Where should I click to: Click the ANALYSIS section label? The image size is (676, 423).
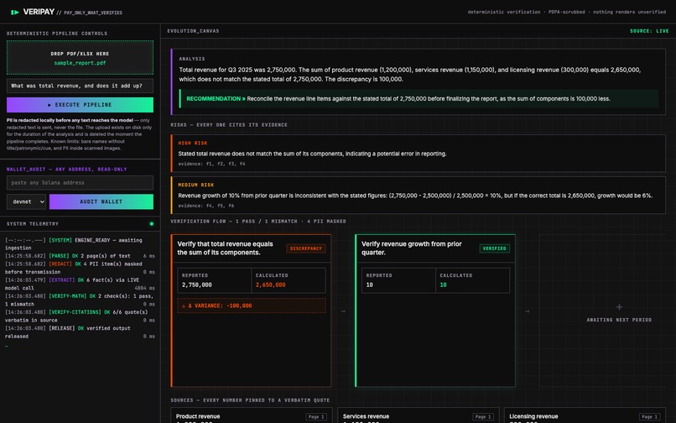pyautogui.click(x=192, y=59)
